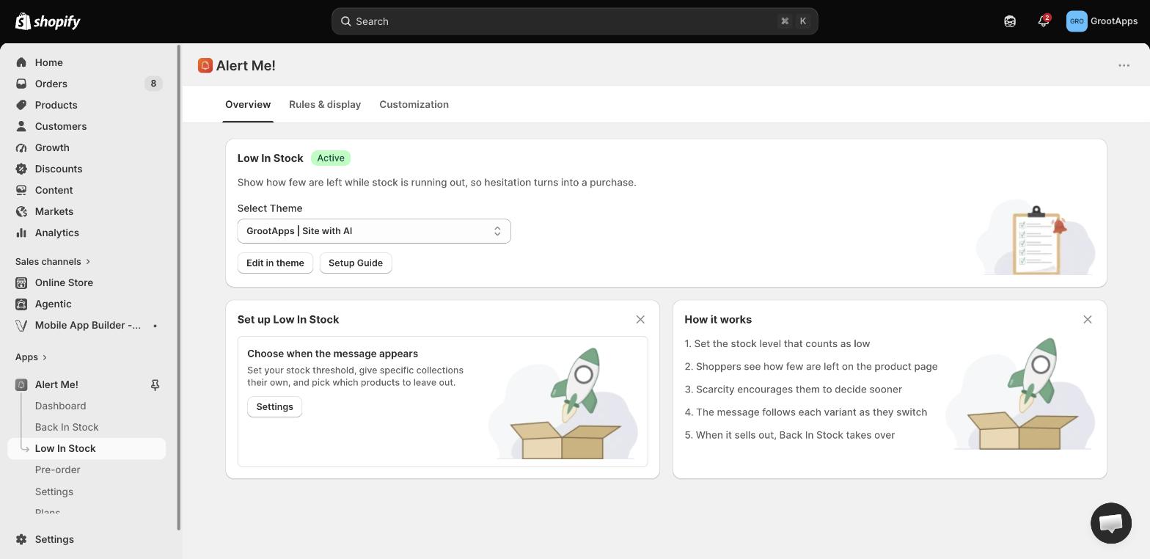Click the Alert Me! app icon in sidebar
Image resolution: width=1150 pixels, height=559 pixels.
[21, 384]
